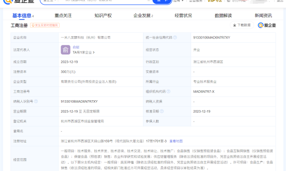Viewport: 286px width, 171px height.
Task: Click the industry value 专业技术服务业
Action: pos(205,82)
